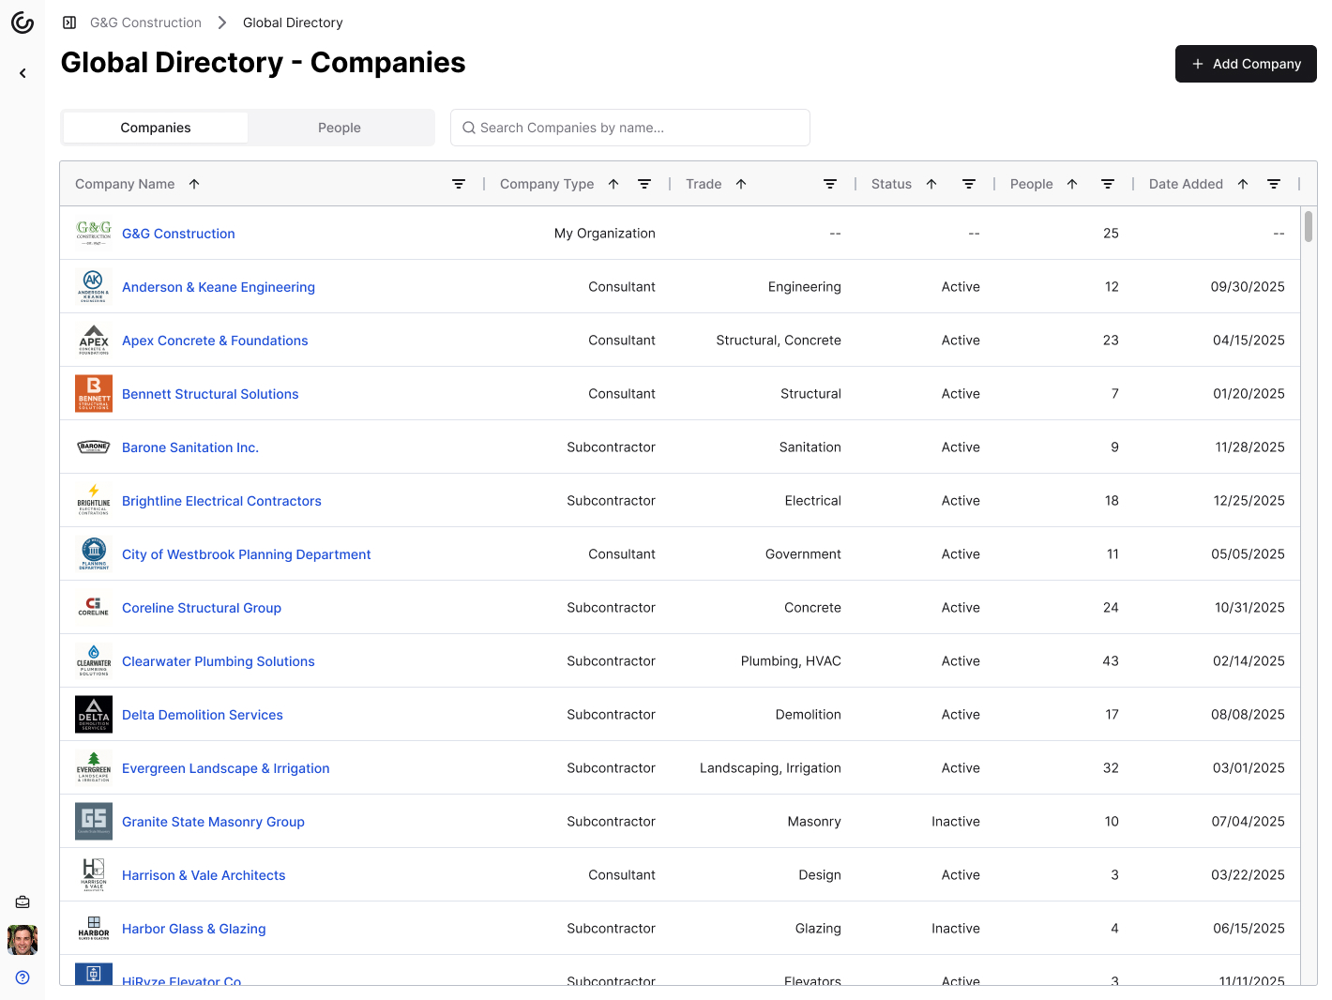
Task: Click the circular app logo atop the sidebar
Action: (23, 23)
